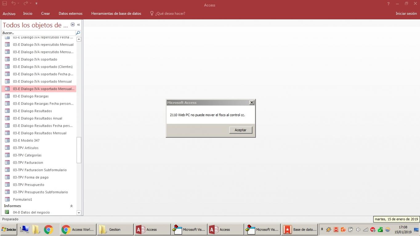Switch to the Base de dato... taskbar window
Image resolution: width=420 pixels, height=236 pixels.
click(299, 230)
